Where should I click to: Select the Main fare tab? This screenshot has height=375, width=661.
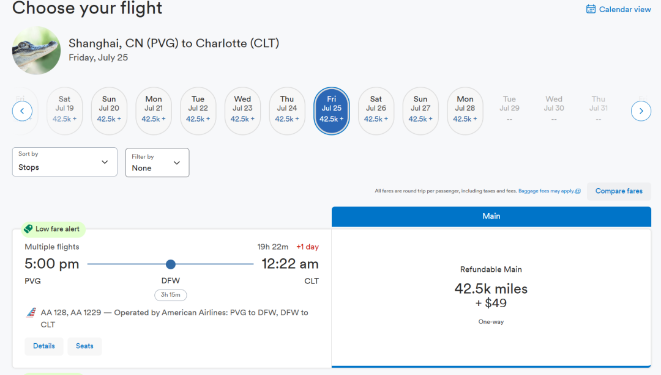coord(491,216)
